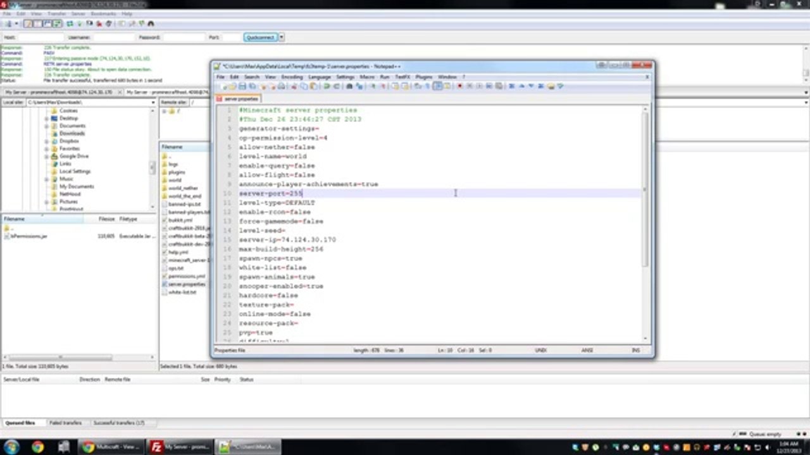Toggle show all characters in Notepad++
810x455 pixels.
click(x=427, y=86)
